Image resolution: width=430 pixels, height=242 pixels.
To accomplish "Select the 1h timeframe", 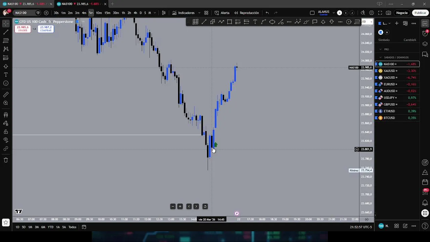I will coord(123,13).
